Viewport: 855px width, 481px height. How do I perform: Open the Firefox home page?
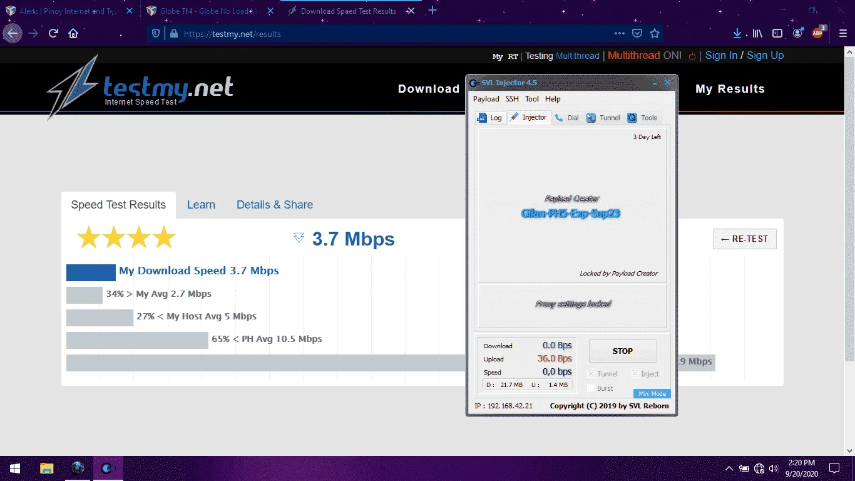[73, 34]
